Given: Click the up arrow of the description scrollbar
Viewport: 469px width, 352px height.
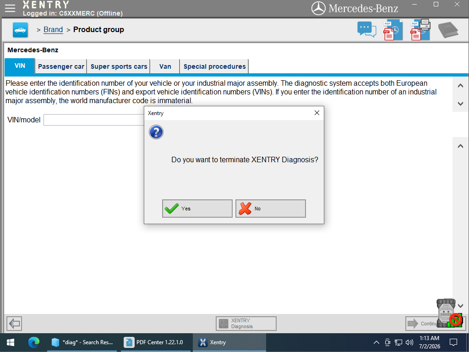Looking at the screenshot, I should (460, 86).
